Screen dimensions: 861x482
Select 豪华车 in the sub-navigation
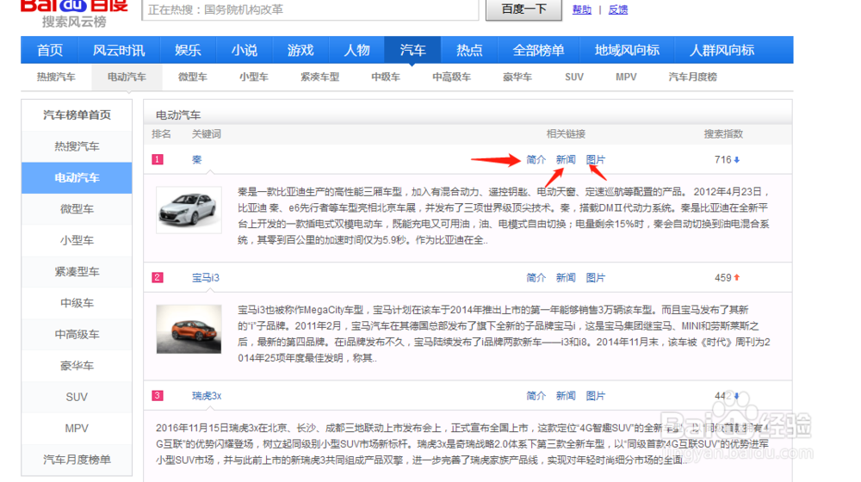(x=517, y=77)
